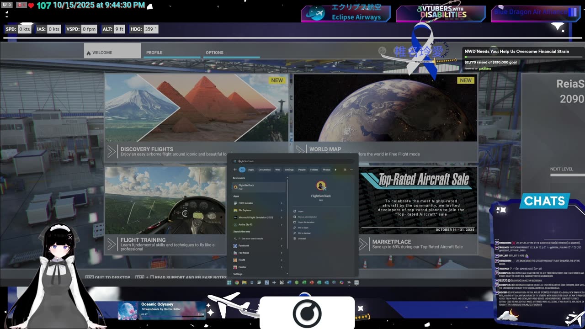Expand the File Explorer result chevron
This screenshot has height=329, width=585.
pyautogui.click(x=282, y=210)
